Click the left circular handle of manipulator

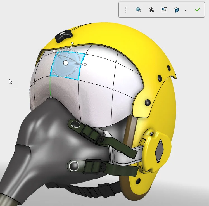pyautogui.click(x=54, y=51)
